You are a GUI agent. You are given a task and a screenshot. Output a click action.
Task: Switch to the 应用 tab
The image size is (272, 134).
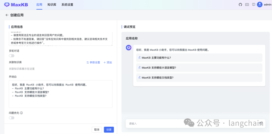39,5
